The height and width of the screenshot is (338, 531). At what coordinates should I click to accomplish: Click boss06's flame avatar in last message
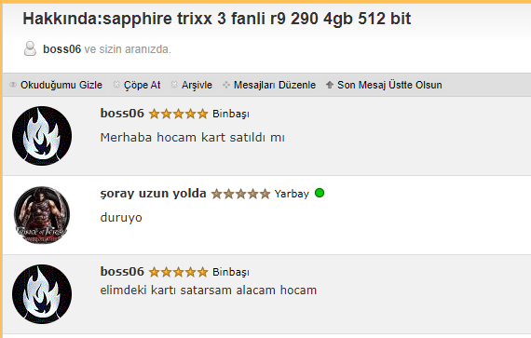(x=42, y=294)
